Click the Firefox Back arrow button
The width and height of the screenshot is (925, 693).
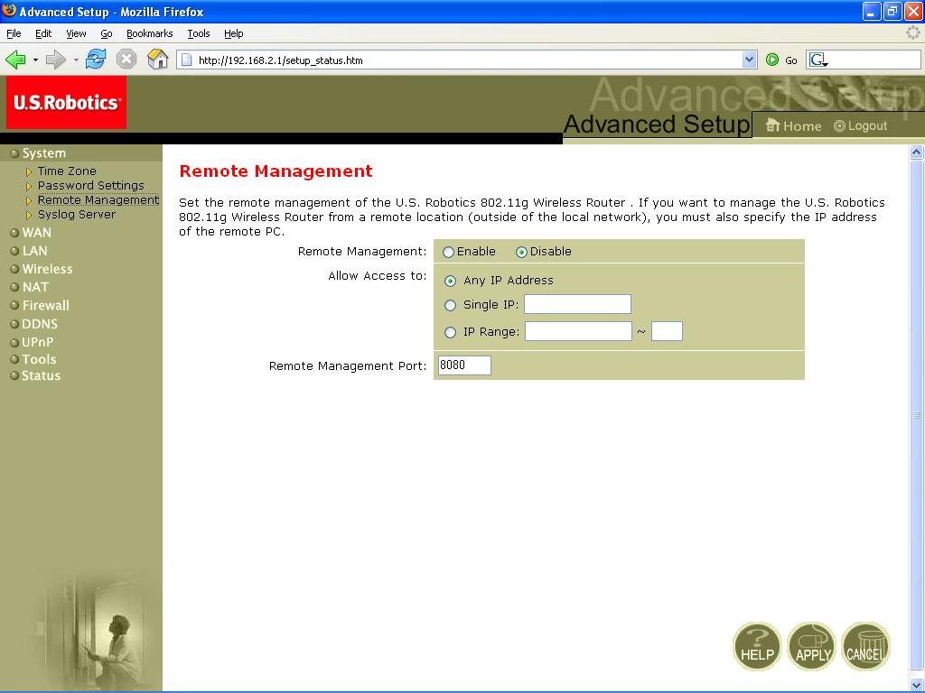[16, 60]
